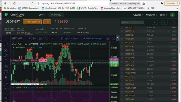Open the УЧЕТ Google Sheets bookmark

88,8
